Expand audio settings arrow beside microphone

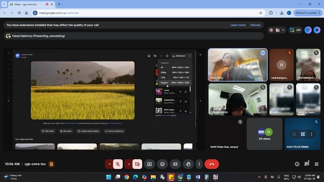(x=109, y=164)
